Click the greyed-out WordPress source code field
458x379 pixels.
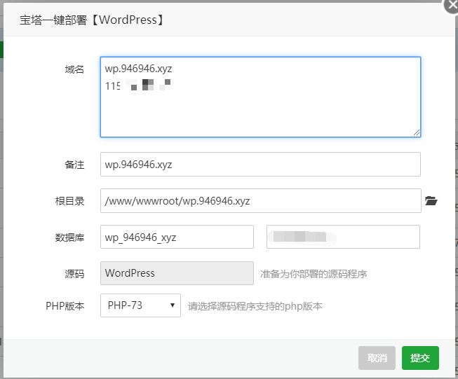[x=177, y=273]
